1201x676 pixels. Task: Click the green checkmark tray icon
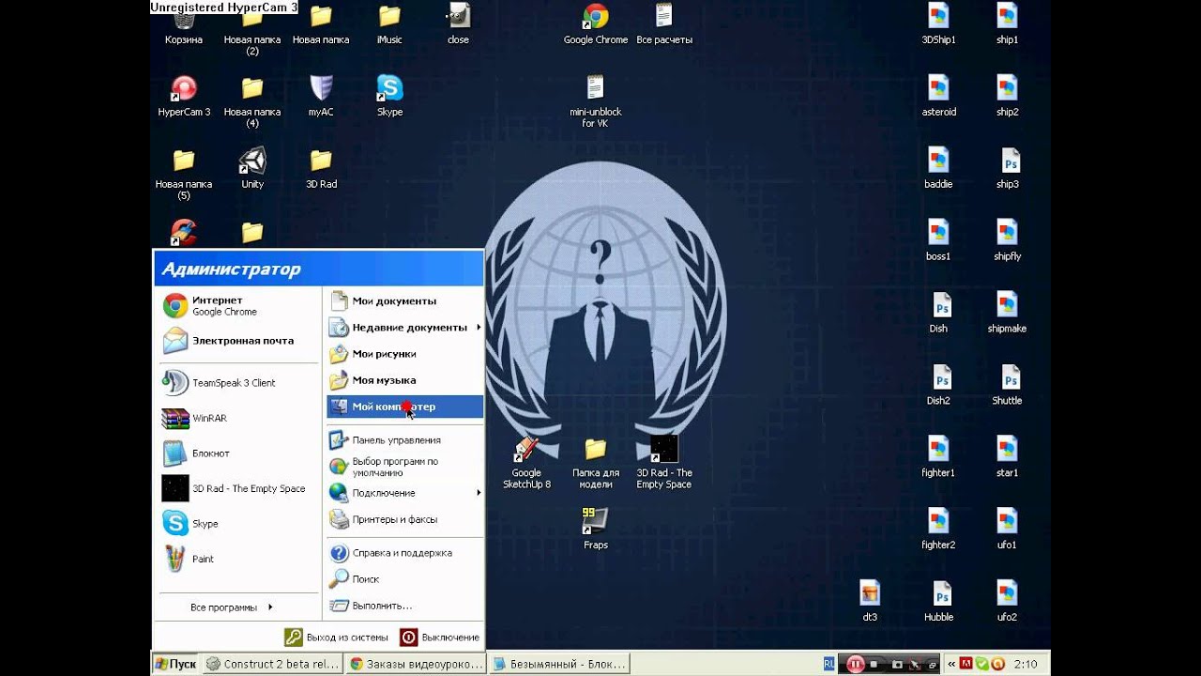pos(981,664)
